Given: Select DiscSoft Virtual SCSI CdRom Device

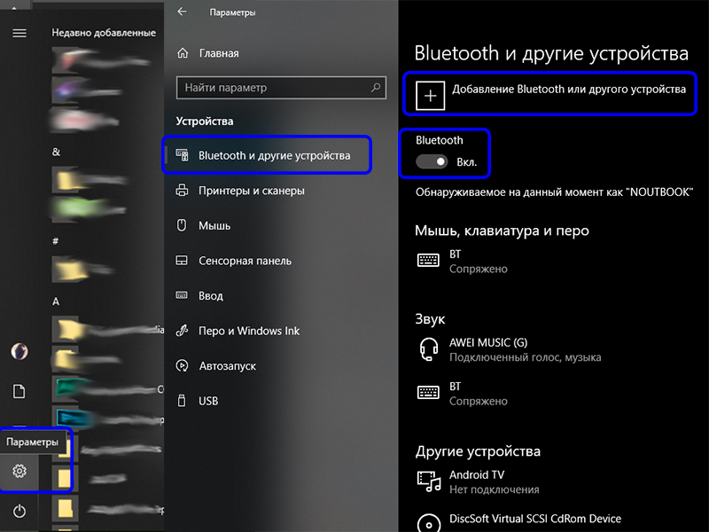Looking at the screenshot, I should 534,520.
